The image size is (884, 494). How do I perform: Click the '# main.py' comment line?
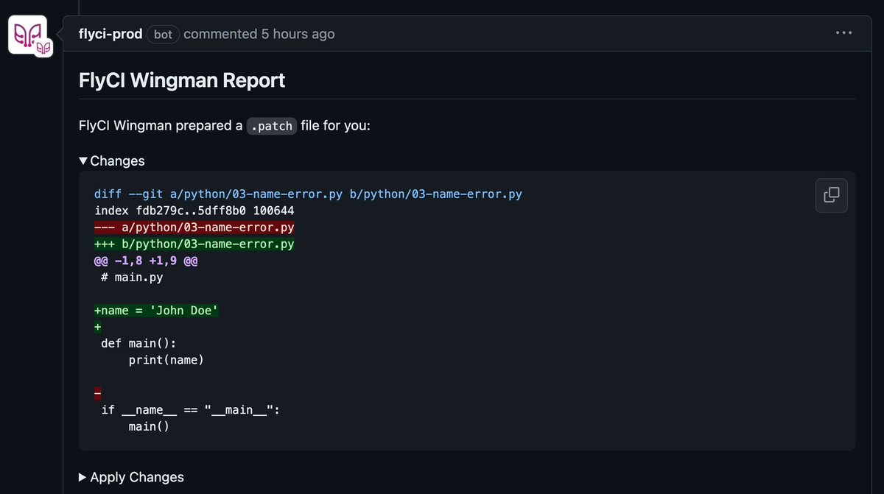[x=132, y=278]
